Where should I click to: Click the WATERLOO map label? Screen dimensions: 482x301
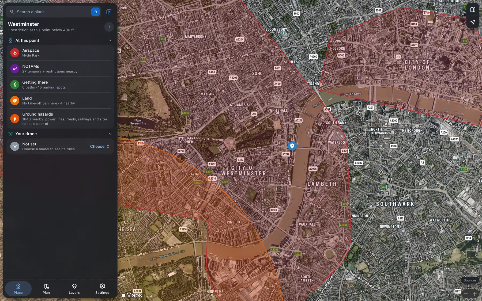click(x=337, y=143)
